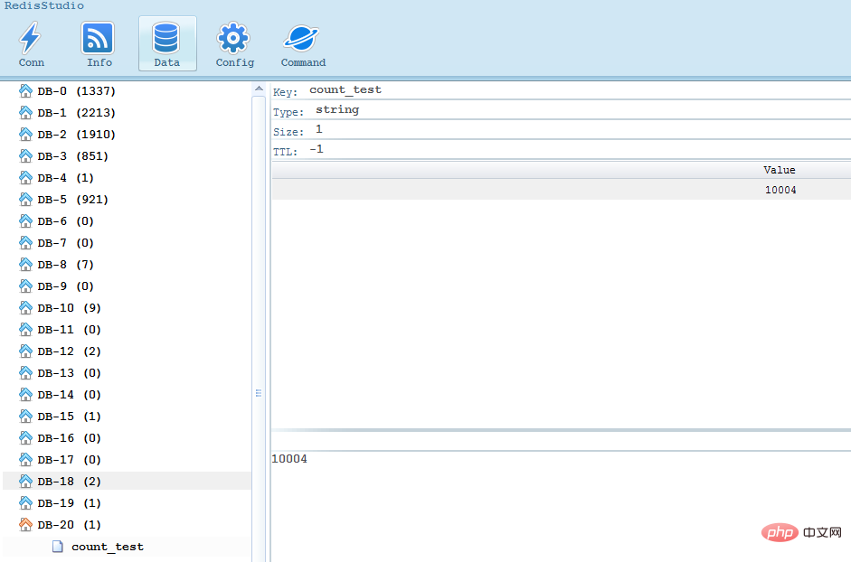Click the DB-5 house icon
851x562 pixels.
pyautogui.click(x=25, y=199)
